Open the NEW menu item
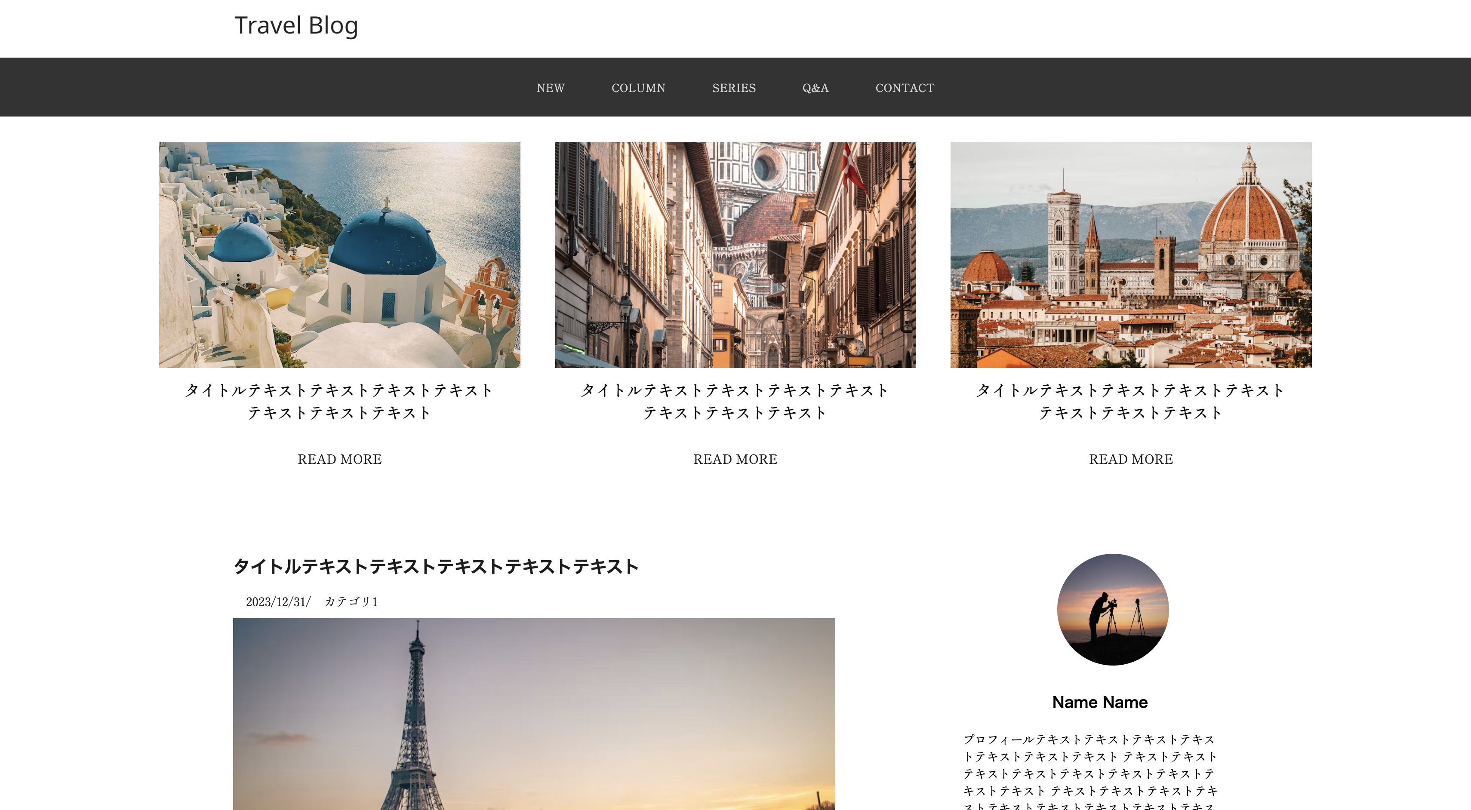Image resolution: width=1471 pixels, height=810 pixels. tap(550, 88)
